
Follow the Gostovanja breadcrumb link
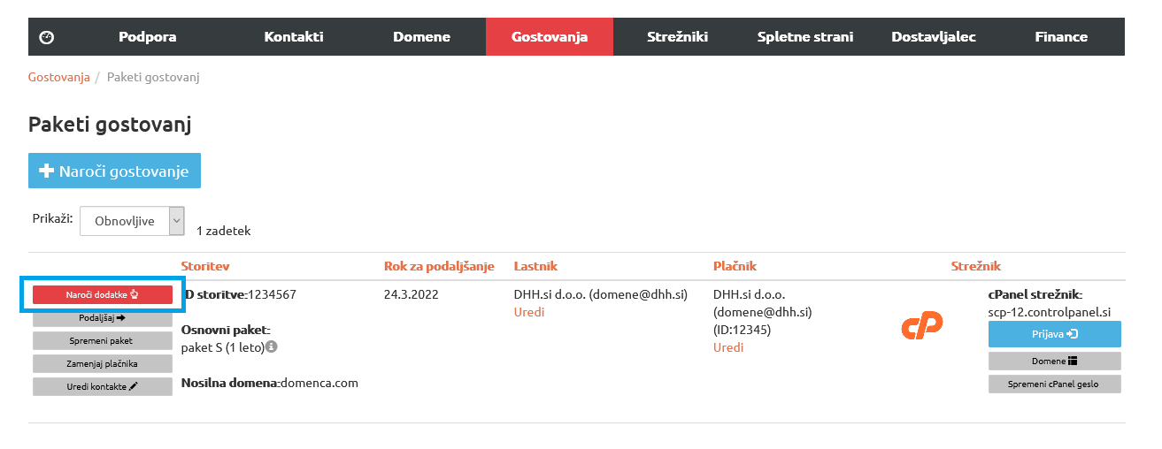59,77
